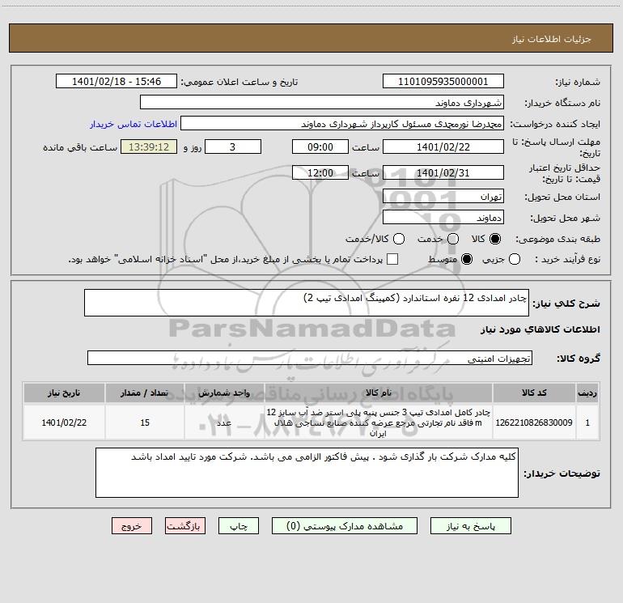Screen dimensions: 623x603
Task: Click the ردیف column header
Action: (587, 393)
